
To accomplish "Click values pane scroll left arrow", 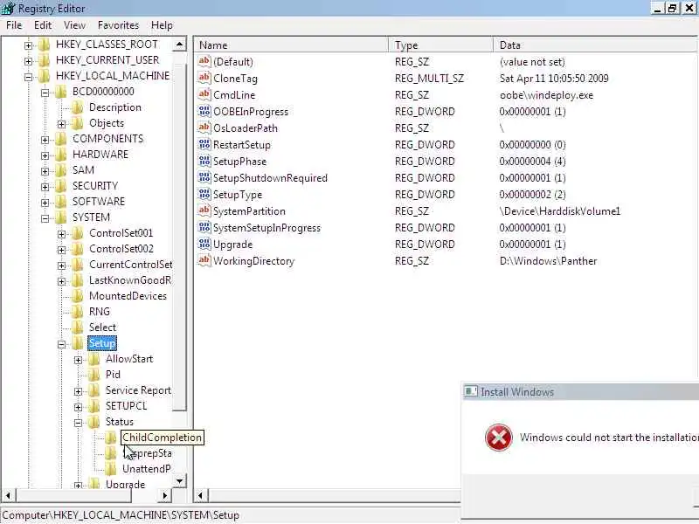I will coord(201,495).
